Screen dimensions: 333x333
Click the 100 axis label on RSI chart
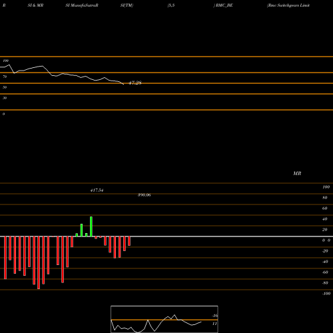tap(6, 61)
